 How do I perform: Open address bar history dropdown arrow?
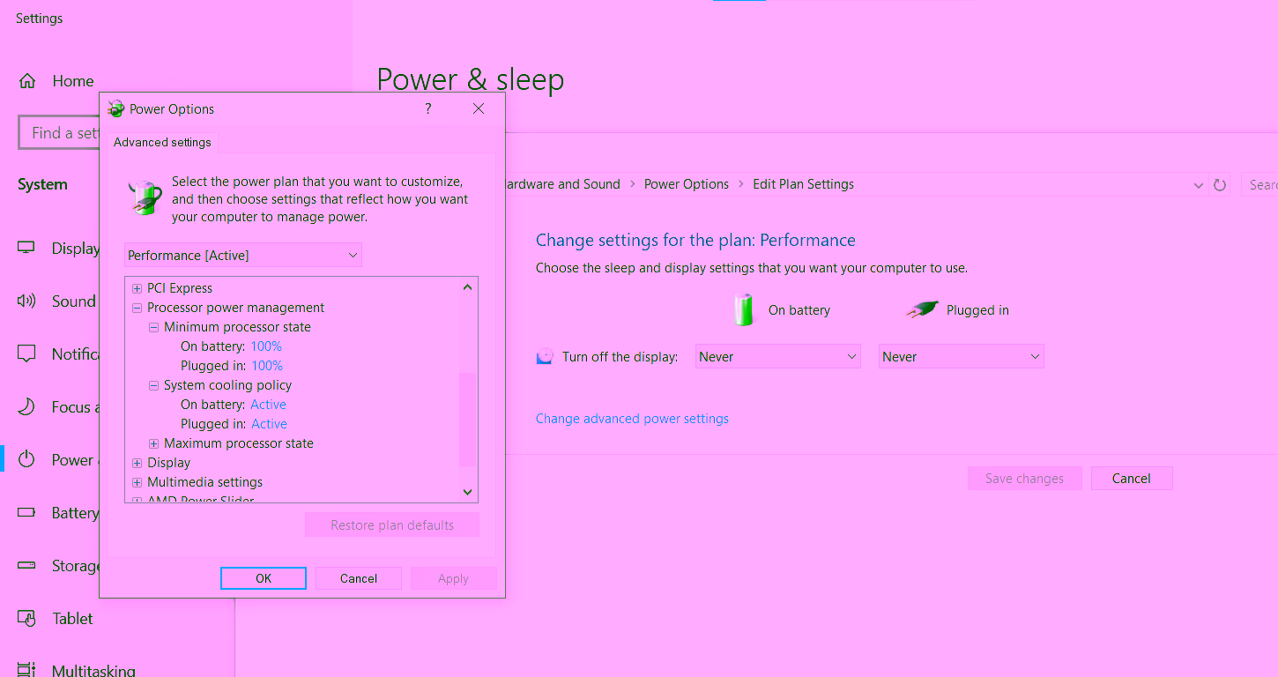click(x=1198, y=185)
